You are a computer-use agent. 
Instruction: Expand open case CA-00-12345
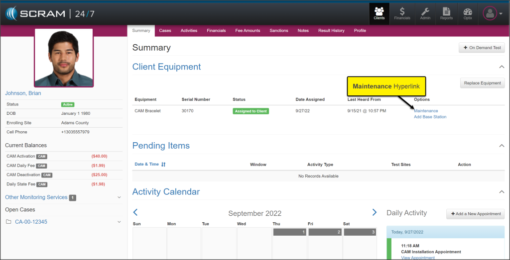coord(119,222)
